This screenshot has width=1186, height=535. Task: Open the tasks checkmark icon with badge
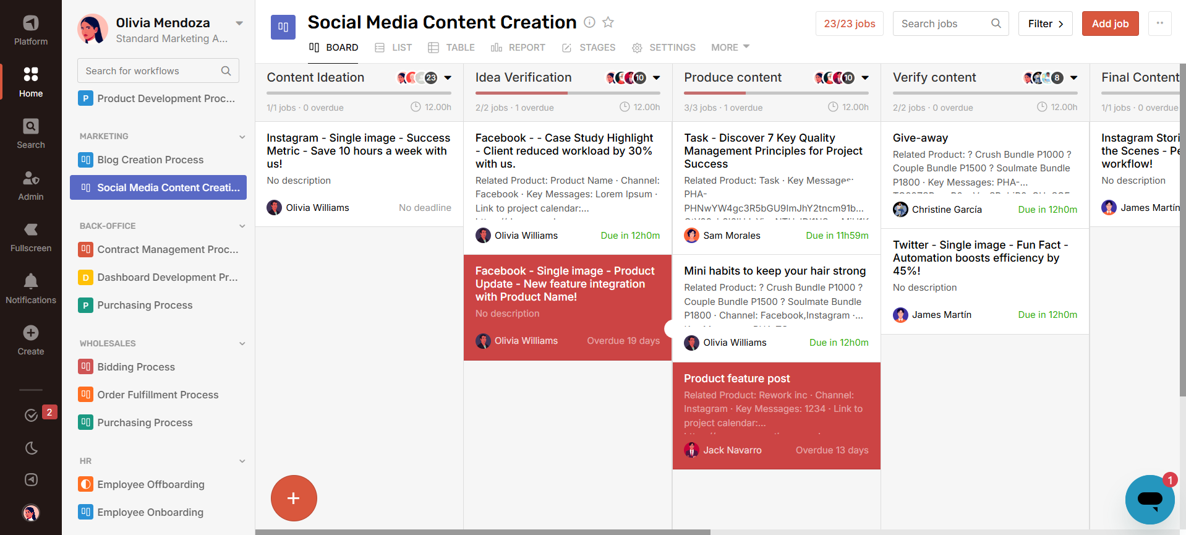[31, 415]
